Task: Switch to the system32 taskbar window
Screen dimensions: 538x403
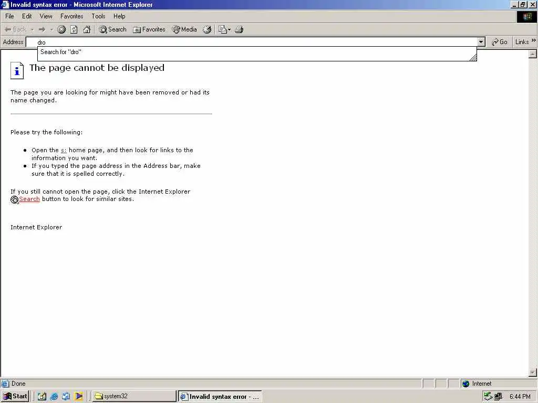Action: pos(134,396)
